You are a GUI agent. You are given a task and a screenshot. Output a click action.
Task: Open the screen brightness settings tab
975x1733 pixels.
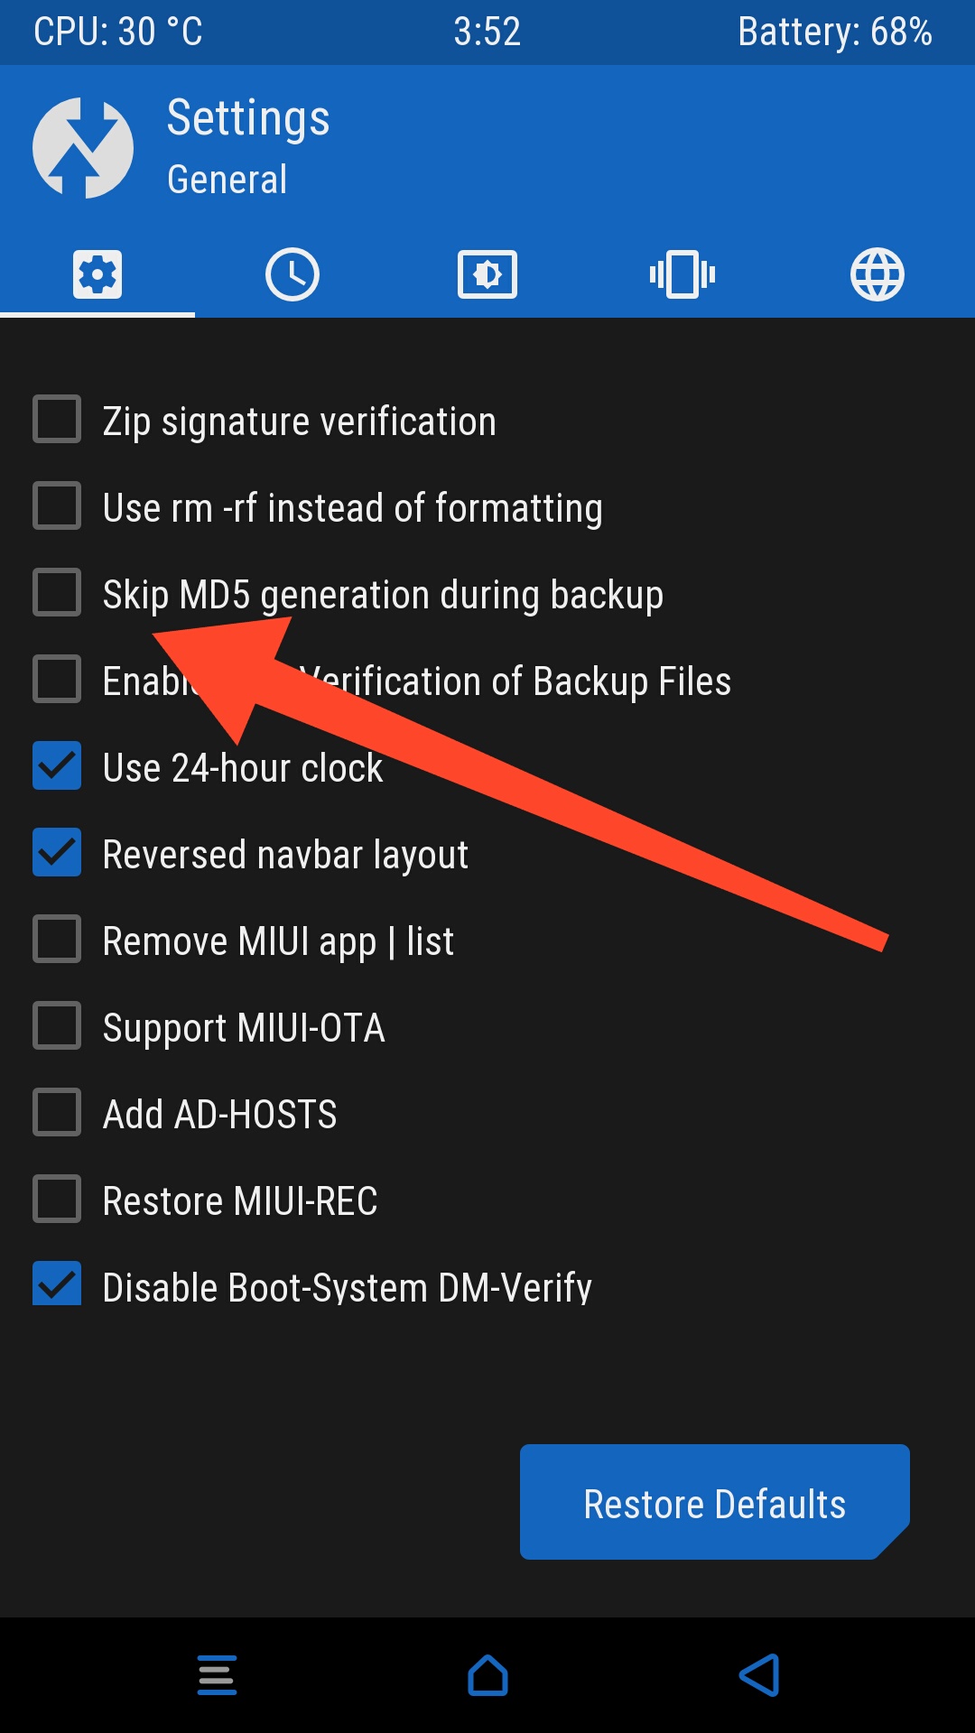click(x=487, y=274)
